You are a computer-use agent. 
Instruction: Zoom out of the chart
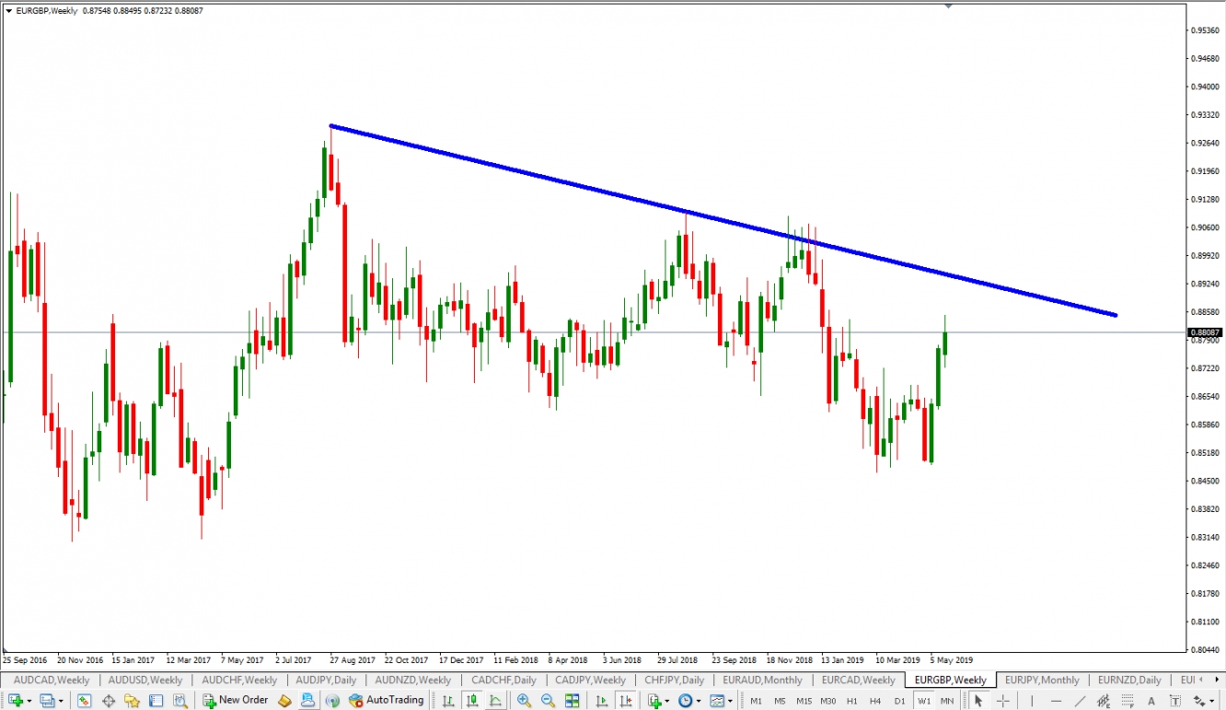[548, 701]
